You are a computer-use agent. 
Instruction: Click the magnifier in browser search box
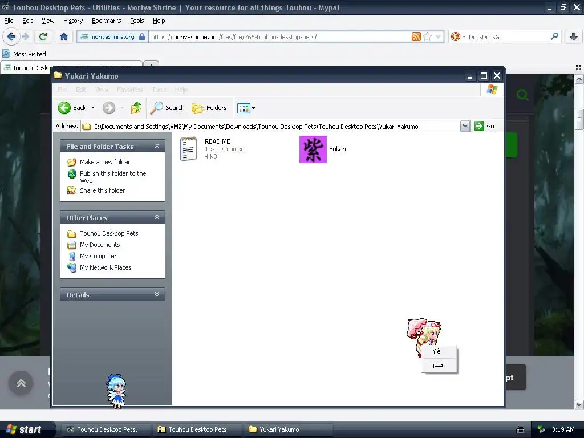click(x=554, y=36)
